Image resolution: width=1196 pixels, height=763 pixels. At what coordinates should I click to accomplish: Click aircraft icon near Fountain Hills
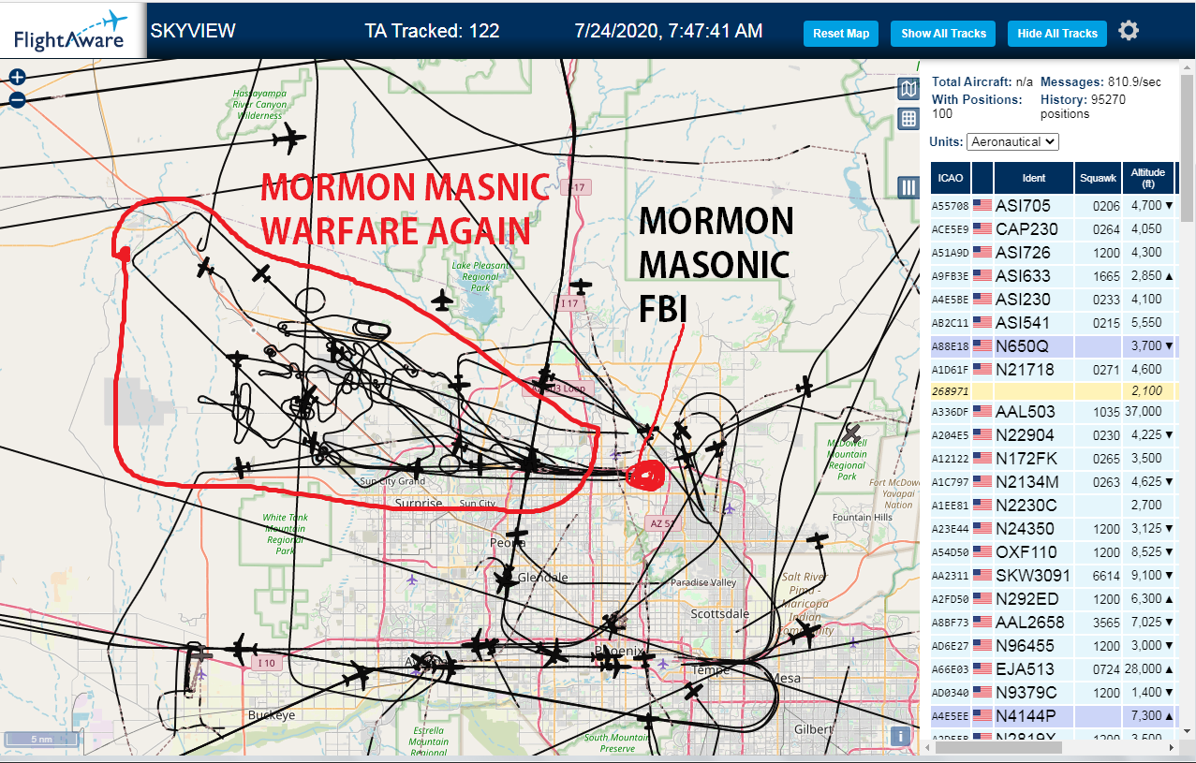819,540
